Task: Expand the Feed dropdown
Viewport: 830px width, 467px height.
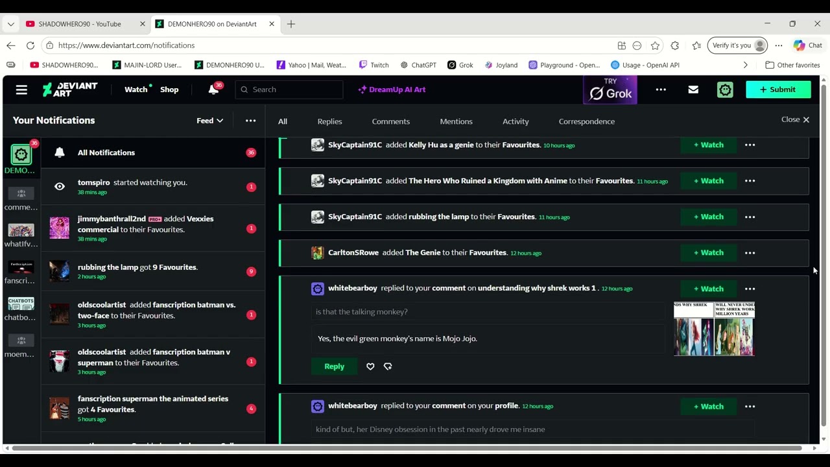Action: (209, 121)
